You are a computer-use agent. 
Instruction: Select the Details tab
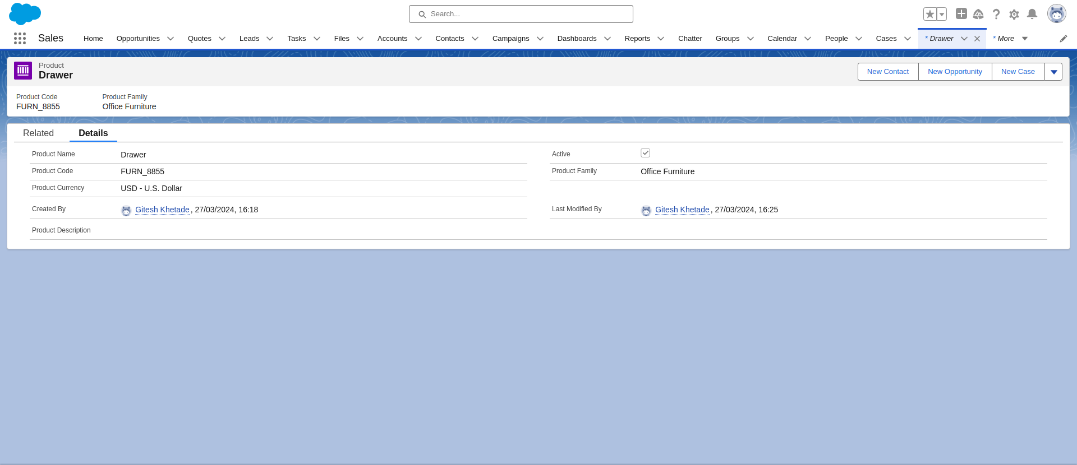click(x=93, y=133)
